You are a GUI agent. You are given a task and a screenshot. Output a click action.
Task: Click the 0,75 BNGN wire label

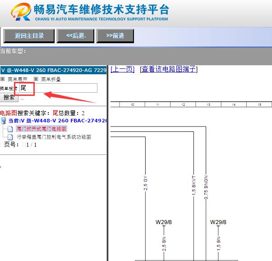[206, 187]
